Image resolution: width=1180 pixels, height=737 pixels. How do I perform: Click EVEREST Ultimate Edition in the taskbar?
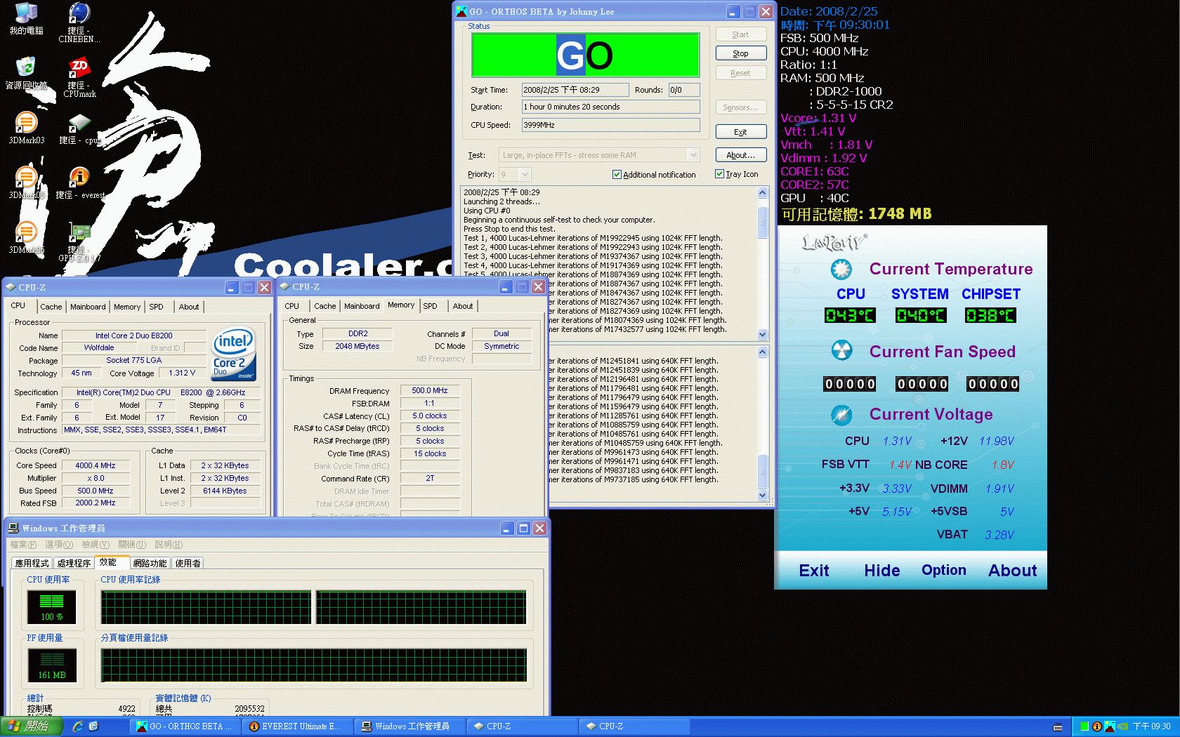coord(296,726)
